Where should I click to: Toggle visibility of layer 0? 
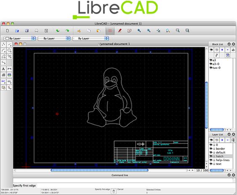[x=211, y=145]
